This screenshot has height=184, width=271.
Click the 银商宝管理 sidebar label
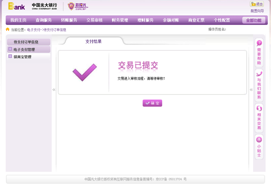coord(22,57)
